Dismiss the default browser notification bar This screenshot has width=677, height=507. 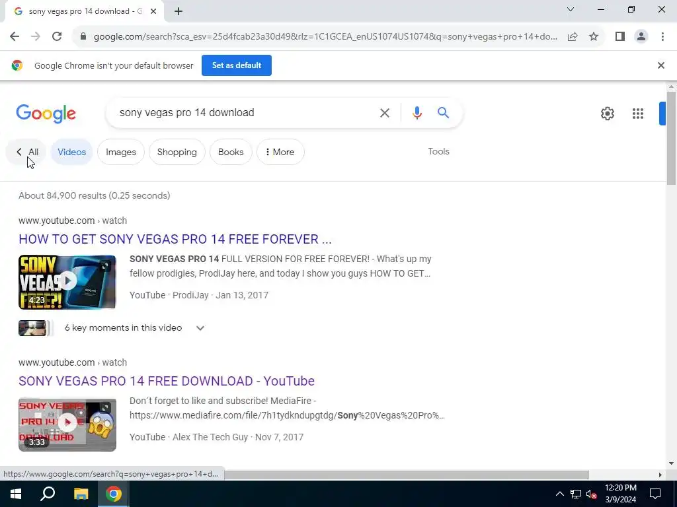660,65
